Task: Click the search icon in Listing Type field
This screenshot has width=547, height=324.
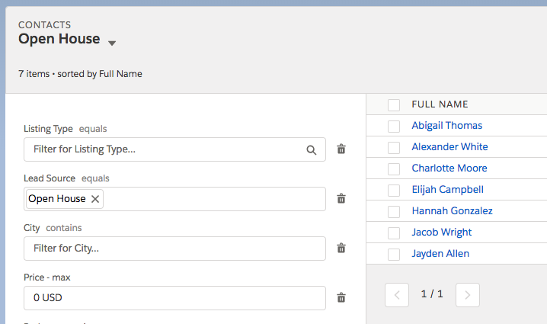Action: (x=311, y=150)
